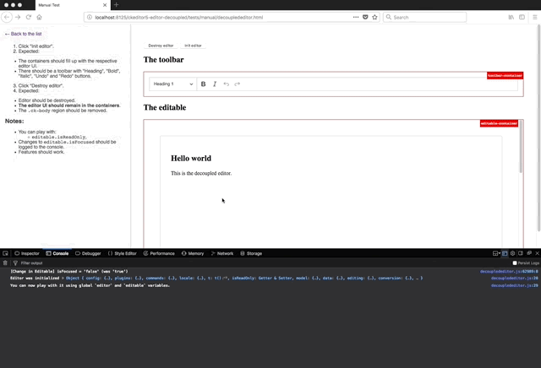
Task: Click the Undo arrow in editor toolbar
Action: pos(226,84)
